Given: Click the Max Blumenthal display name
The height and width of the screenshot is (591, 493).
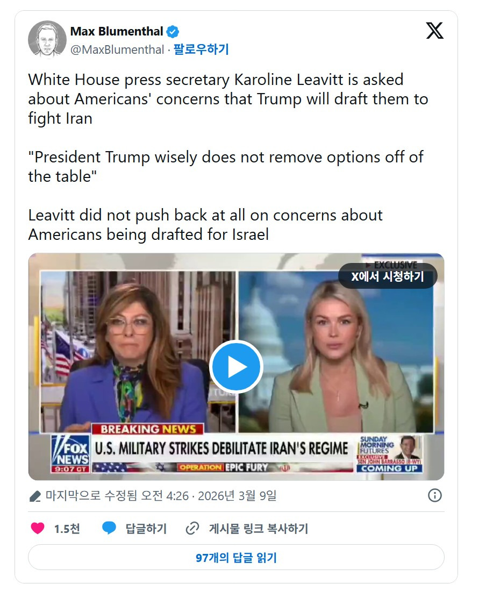Looking at the screenshot, I should (x=117, y=31).
